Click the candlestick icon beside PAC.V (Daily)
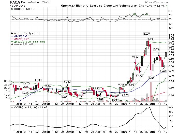Viewport: 178px width, 134px height. click(12, 33)
